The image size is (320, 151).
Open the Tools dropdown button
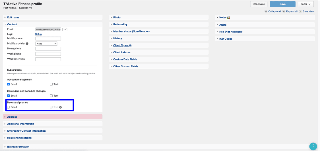click(x=306, y=4)
